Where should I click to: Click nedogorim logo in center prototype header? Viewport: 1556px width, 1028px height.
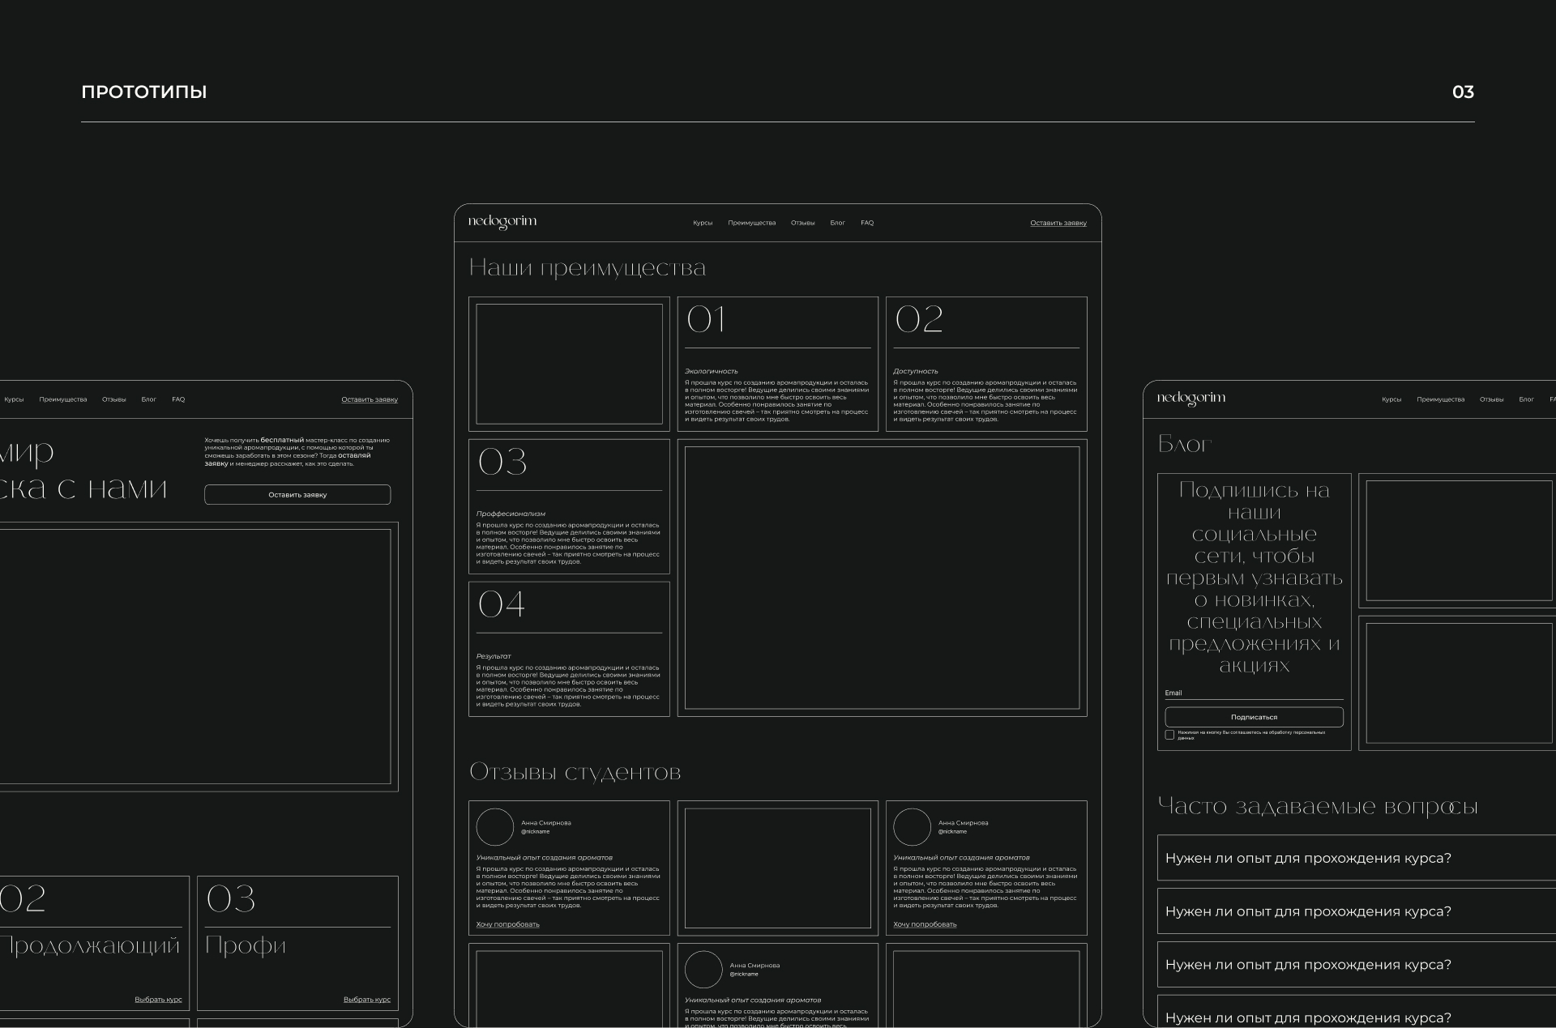[x=502, y=223]
